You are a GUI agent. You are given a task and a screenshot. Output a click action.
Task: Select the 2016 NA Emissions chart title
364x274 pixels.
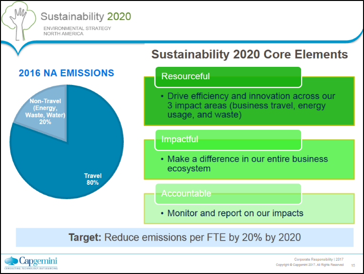(66, 73)
